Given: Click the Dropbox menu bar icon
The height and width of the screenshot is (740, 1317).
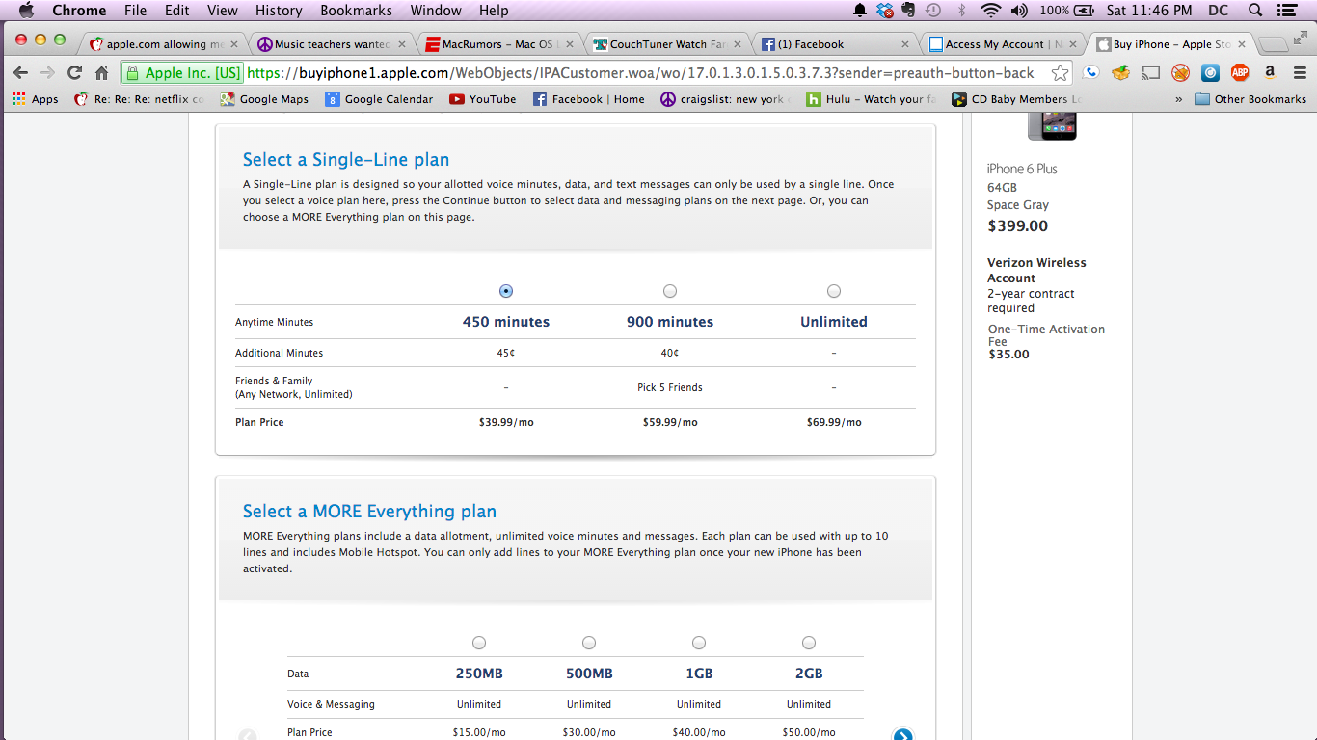Looking at the screenshot, I should [885, 11].
